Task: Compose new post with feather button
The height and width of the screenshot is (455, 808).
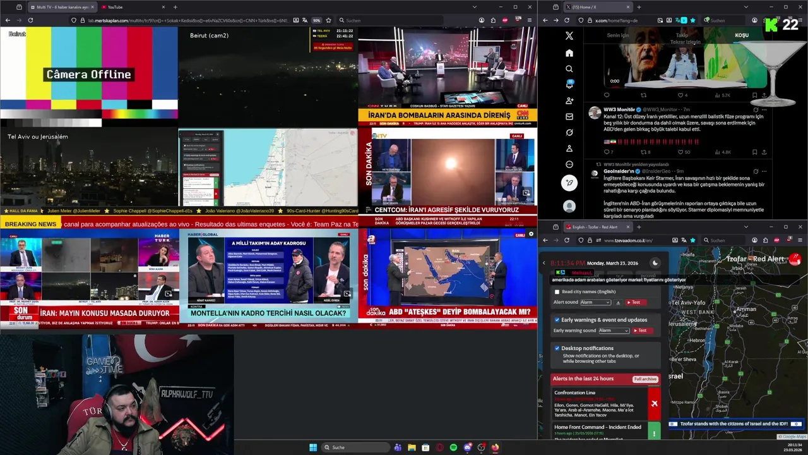Action: coord(569,183)
